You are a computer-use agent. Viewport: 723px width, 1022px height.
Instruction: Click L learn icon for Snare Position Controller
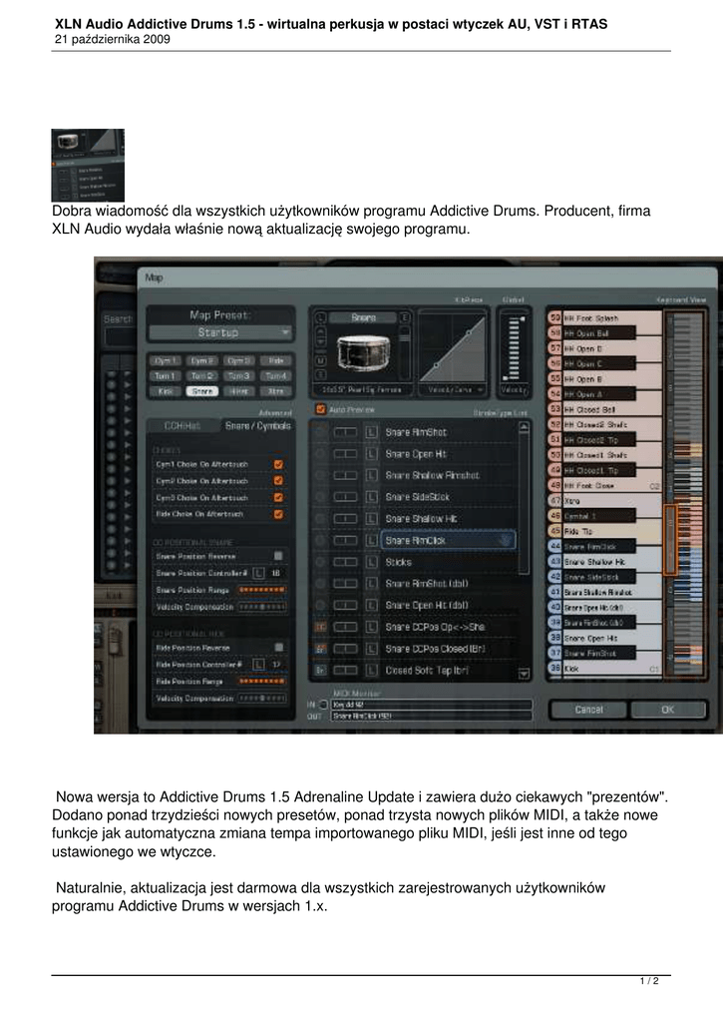click(258, 574)
